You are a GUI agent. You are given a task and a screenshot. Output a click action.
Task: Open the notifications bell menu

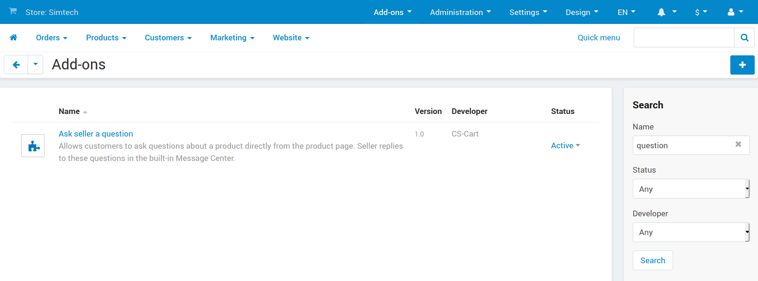667,12
